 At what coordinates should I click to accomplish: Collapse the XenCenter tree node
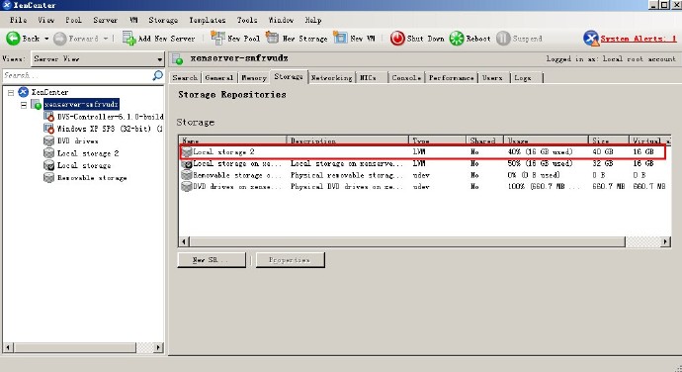tap(11, 92)
